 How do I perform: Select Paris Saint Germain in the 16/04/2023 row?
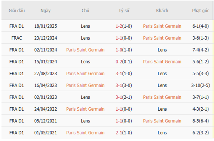[x=85, y=86]
